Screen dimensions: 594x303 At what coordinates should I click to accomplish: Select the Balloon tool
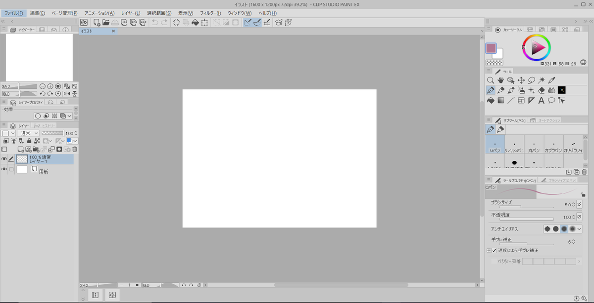551,101
